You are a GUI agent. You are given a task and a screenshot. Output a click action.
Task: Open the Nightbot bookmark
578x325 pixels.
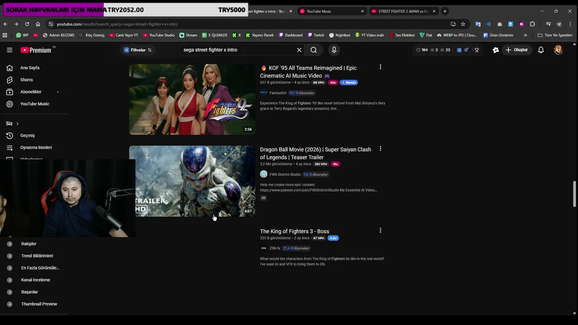(x=340, y=35)
